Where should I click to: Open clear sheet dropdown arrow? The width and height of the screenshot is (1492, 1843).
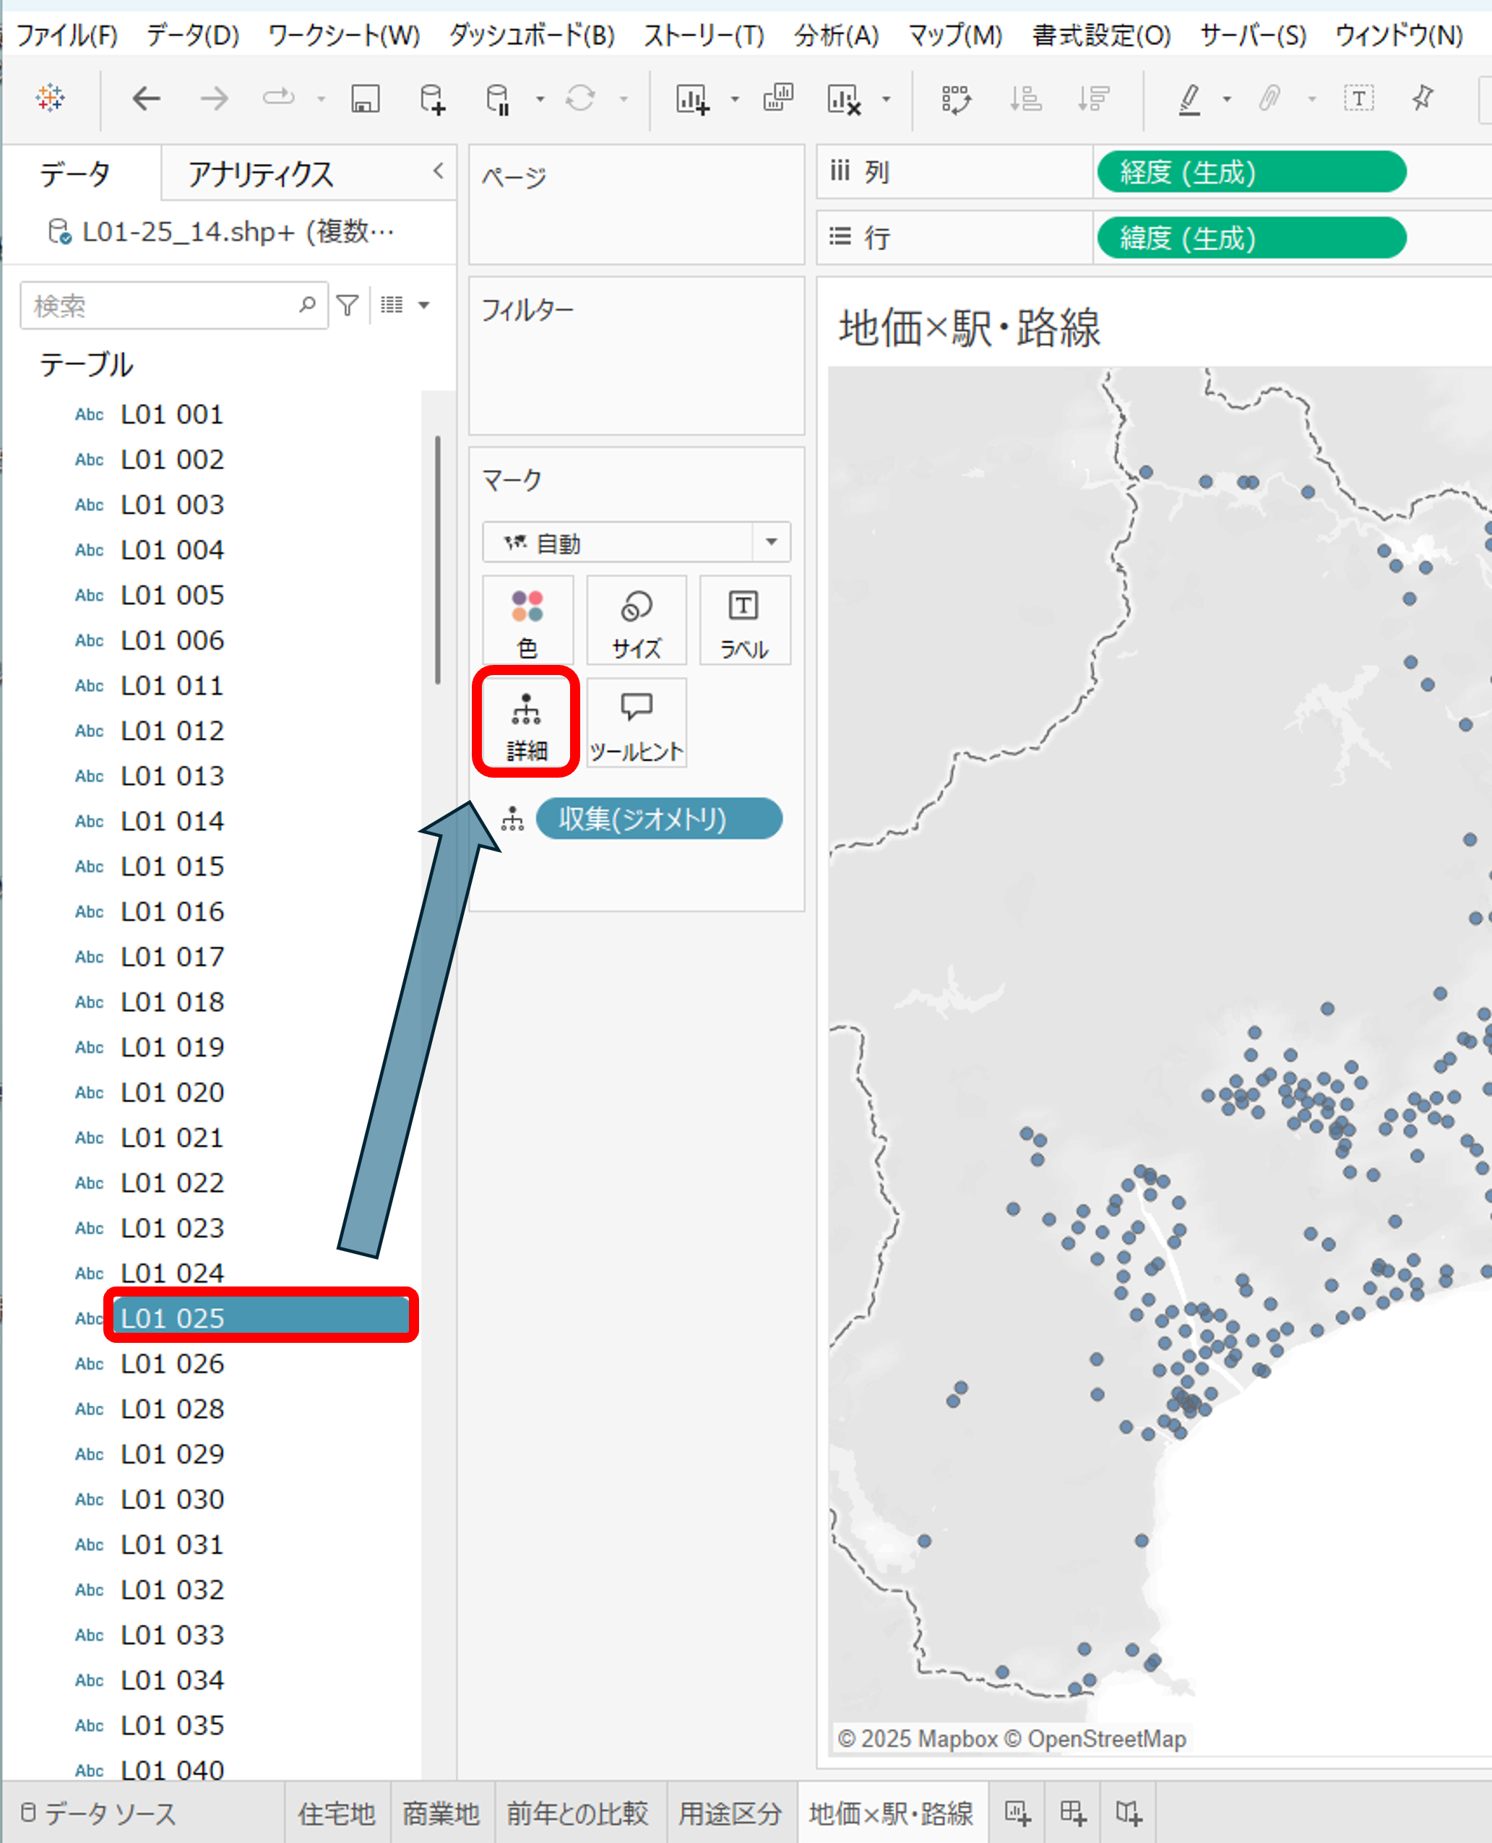point(886,100)
